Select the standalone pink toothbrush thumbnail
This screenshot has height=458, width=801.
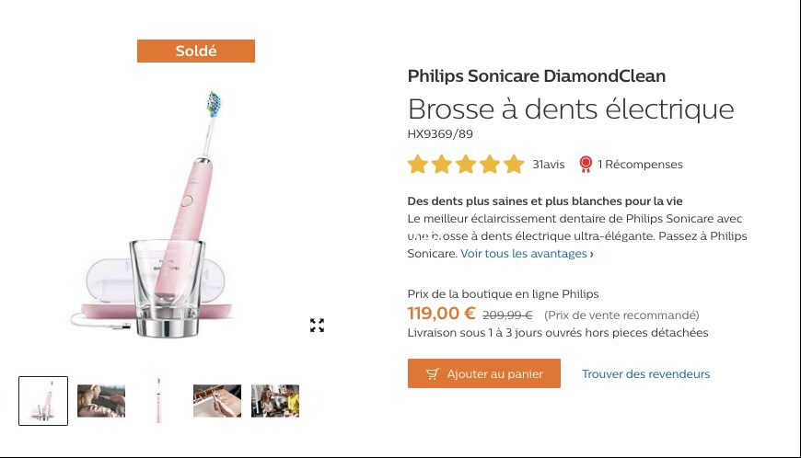(159, 401)
